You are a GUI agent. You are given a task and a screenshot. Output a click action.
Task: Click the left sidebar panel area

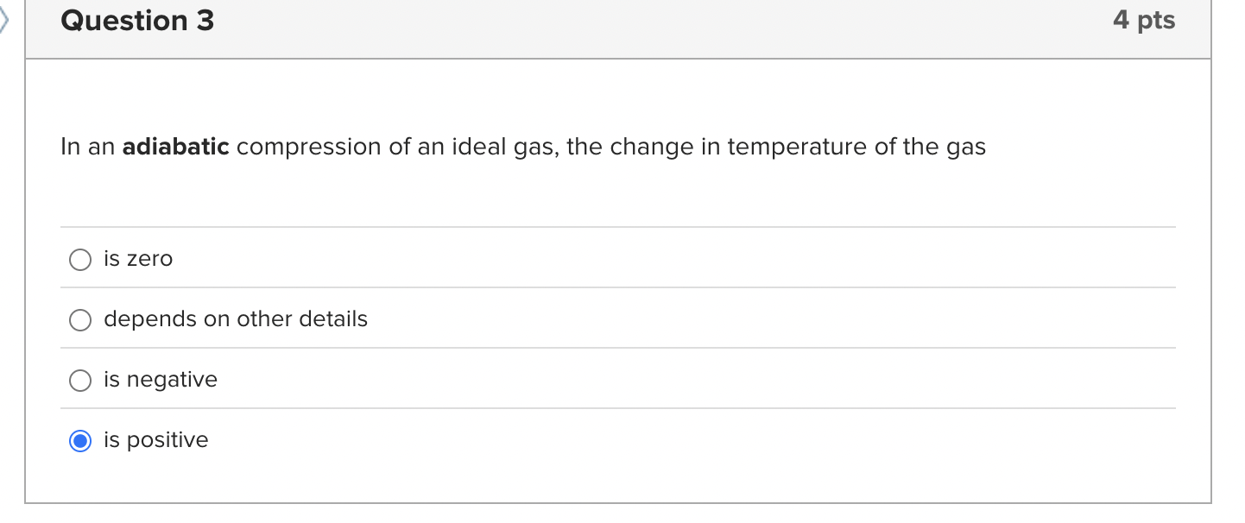[x=12, y=259]
